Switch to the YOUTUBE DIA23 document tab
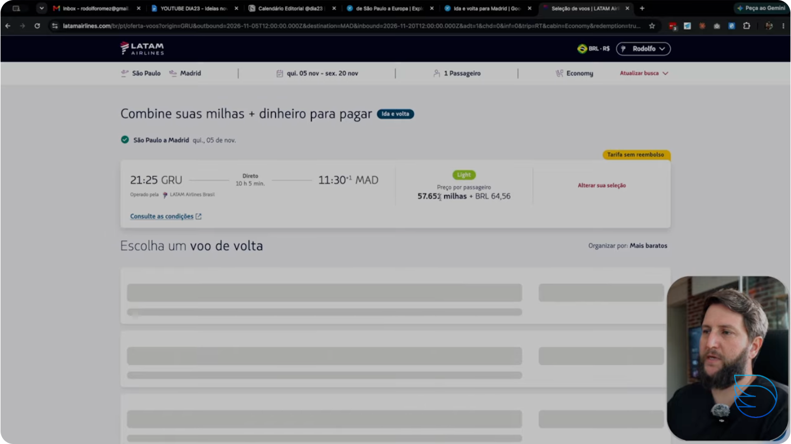The width and height of the screenshot is (791, 444). (189, 8)
